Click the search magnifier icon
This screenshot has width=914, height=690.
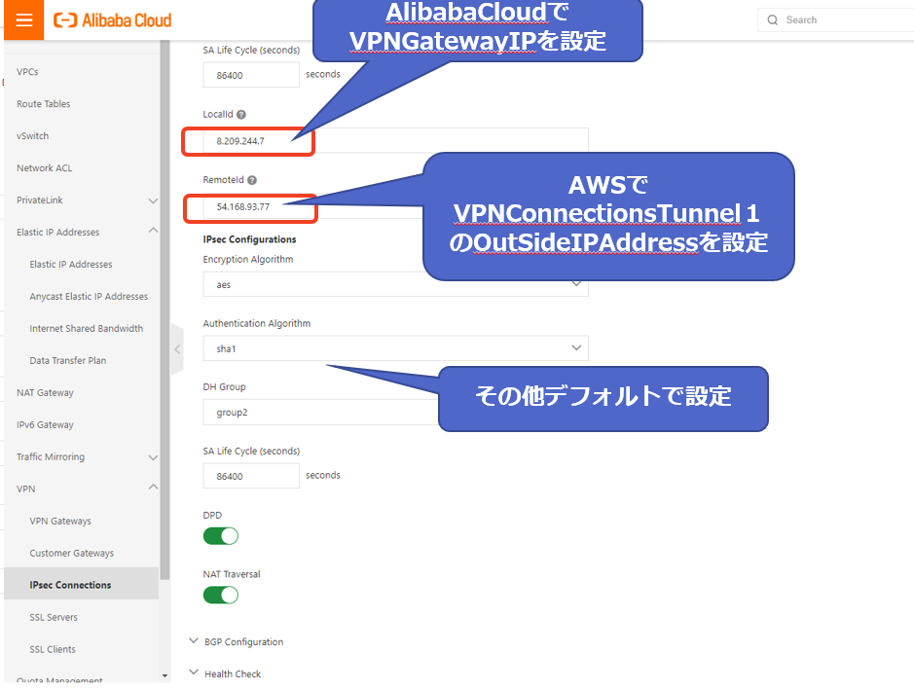coord(772,19)
